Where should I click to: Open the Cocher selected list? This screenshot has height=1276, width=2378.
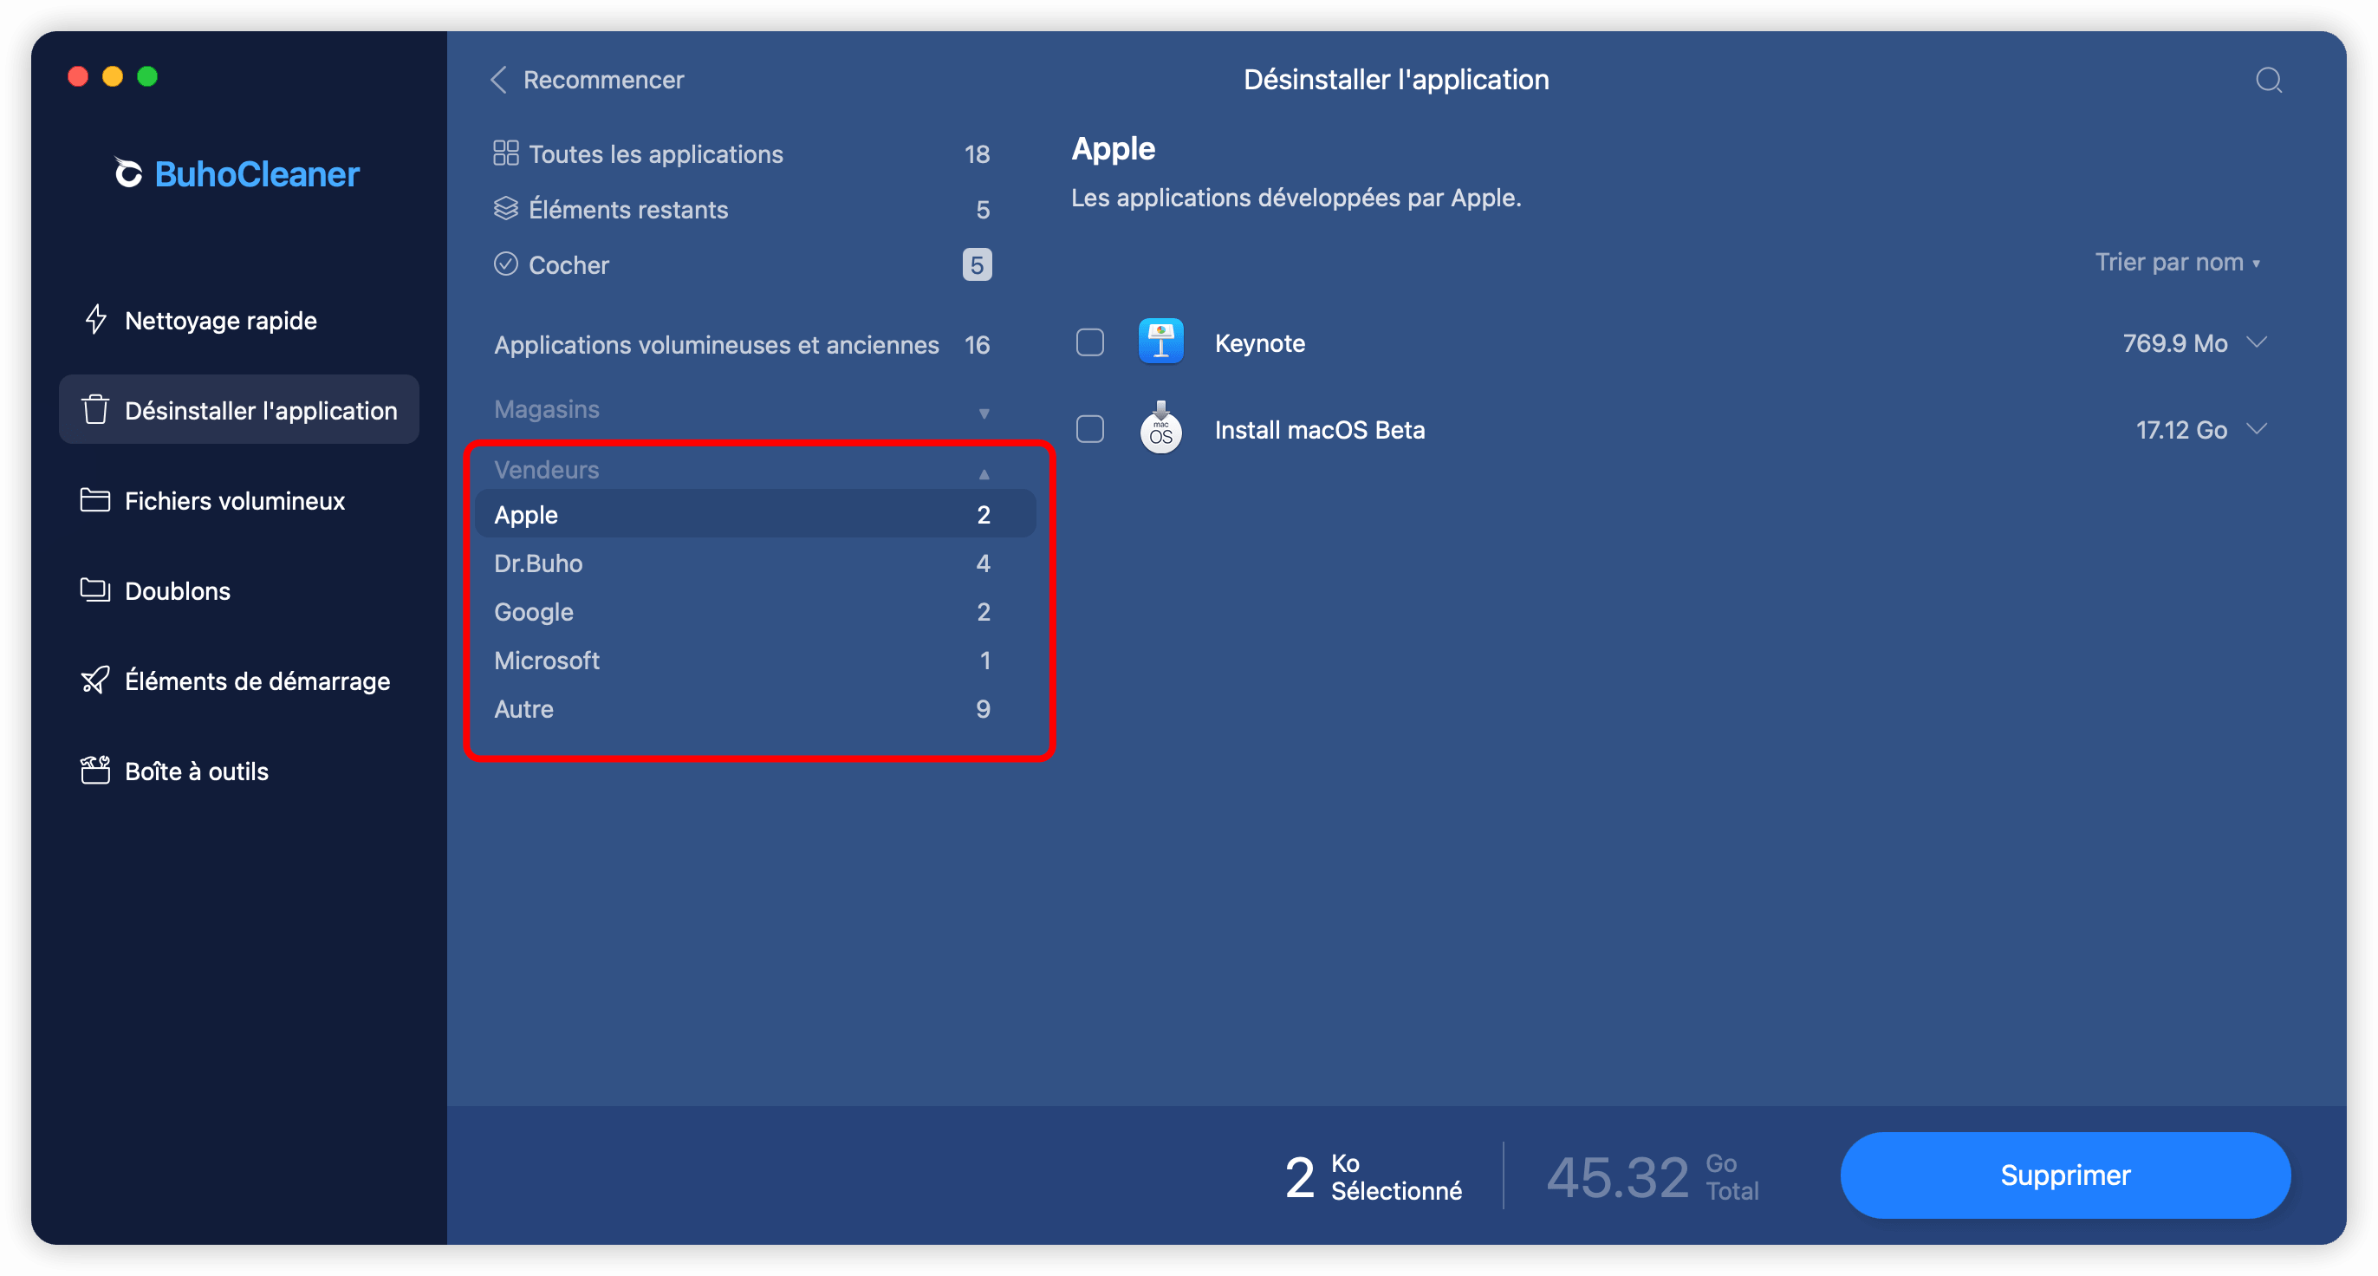742,264
